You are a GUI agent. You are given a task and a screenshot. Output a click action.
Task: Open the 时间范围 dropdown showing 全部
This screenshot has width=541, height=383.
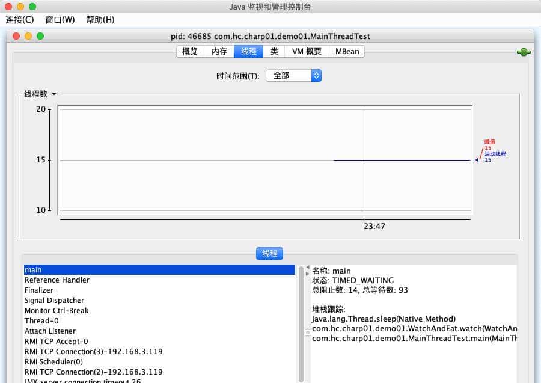point(293,75)
